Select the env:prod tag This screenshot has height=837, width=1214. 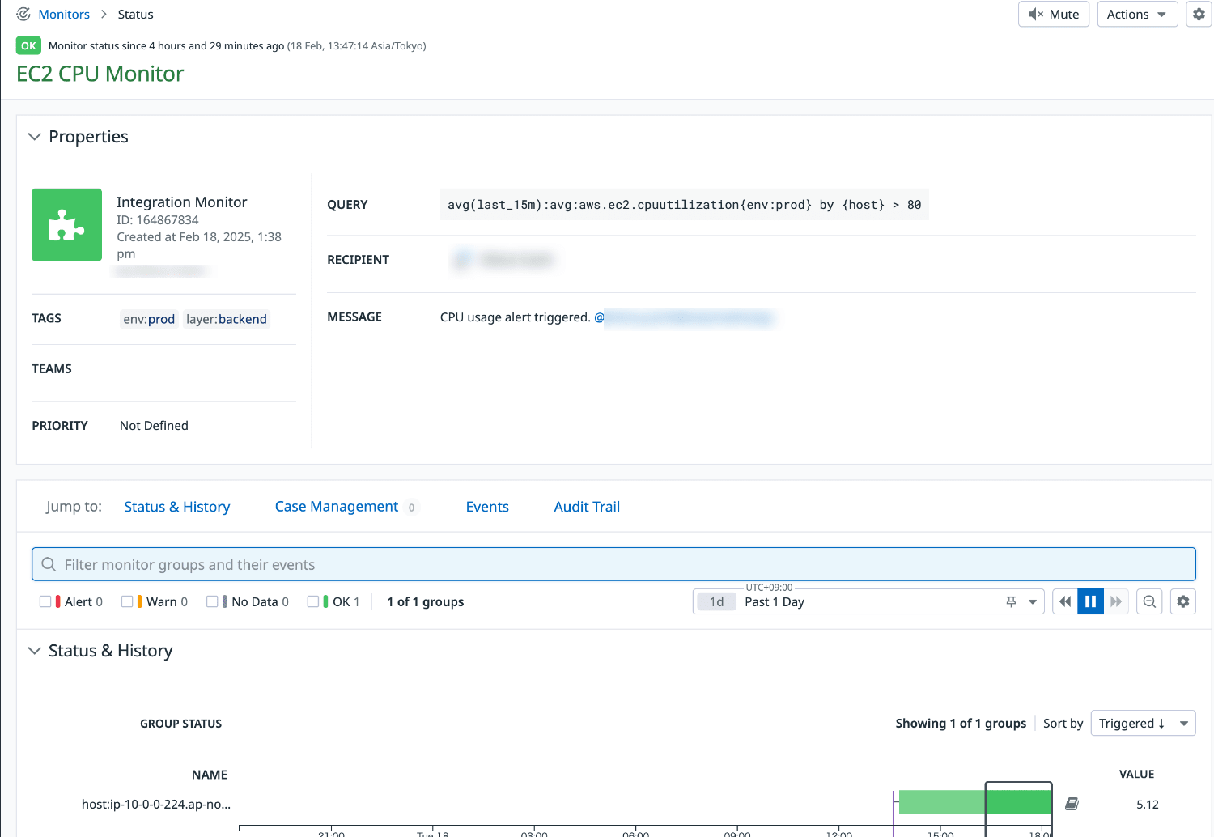click(149, 319)
